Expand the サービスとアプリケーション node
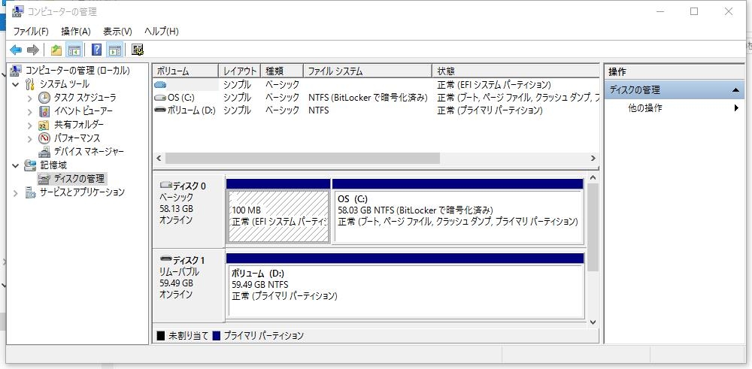Image resolution: width=752 pixels, height=369 pixels. pyautogui.click(x=16, y=193)
